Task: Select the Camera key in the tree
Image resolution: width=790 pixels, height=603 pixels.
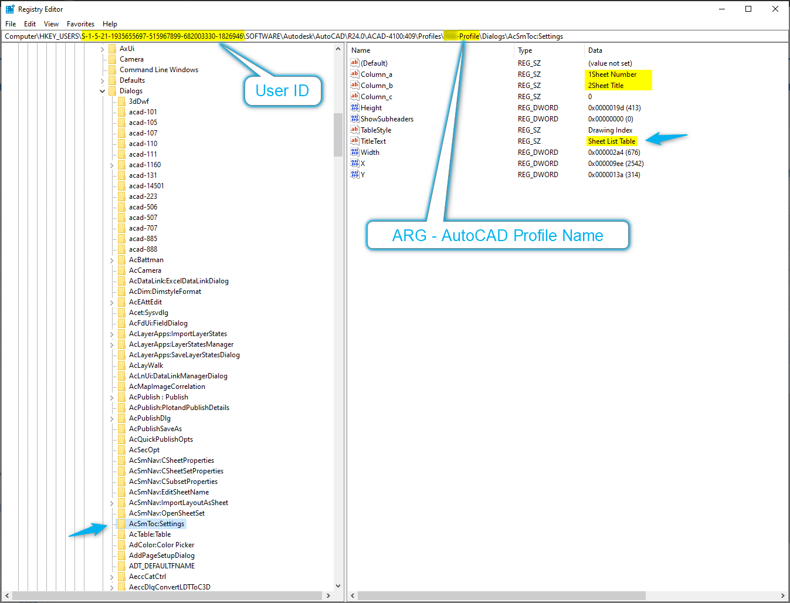Action: coord(131,59)
